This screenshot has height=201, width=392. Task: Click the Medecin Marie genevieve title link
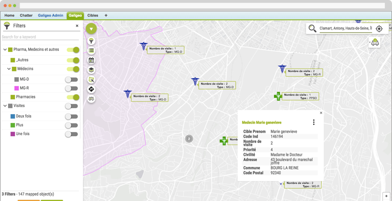click(x=261, y=122)
